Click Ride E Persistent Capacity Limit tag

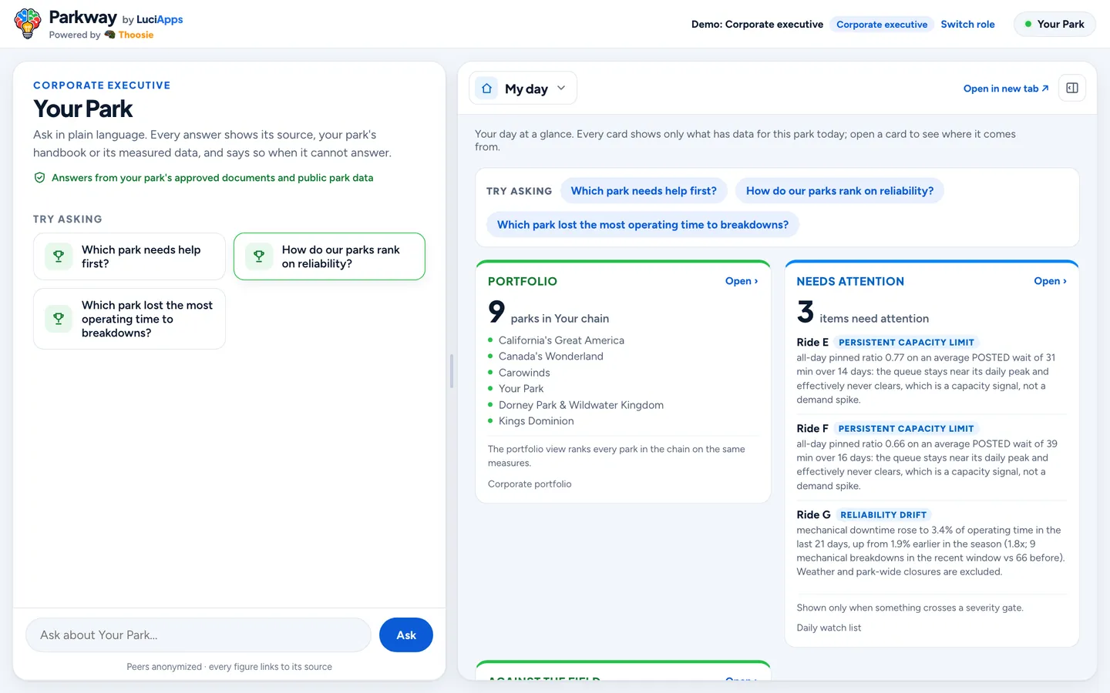pos(906,343)
